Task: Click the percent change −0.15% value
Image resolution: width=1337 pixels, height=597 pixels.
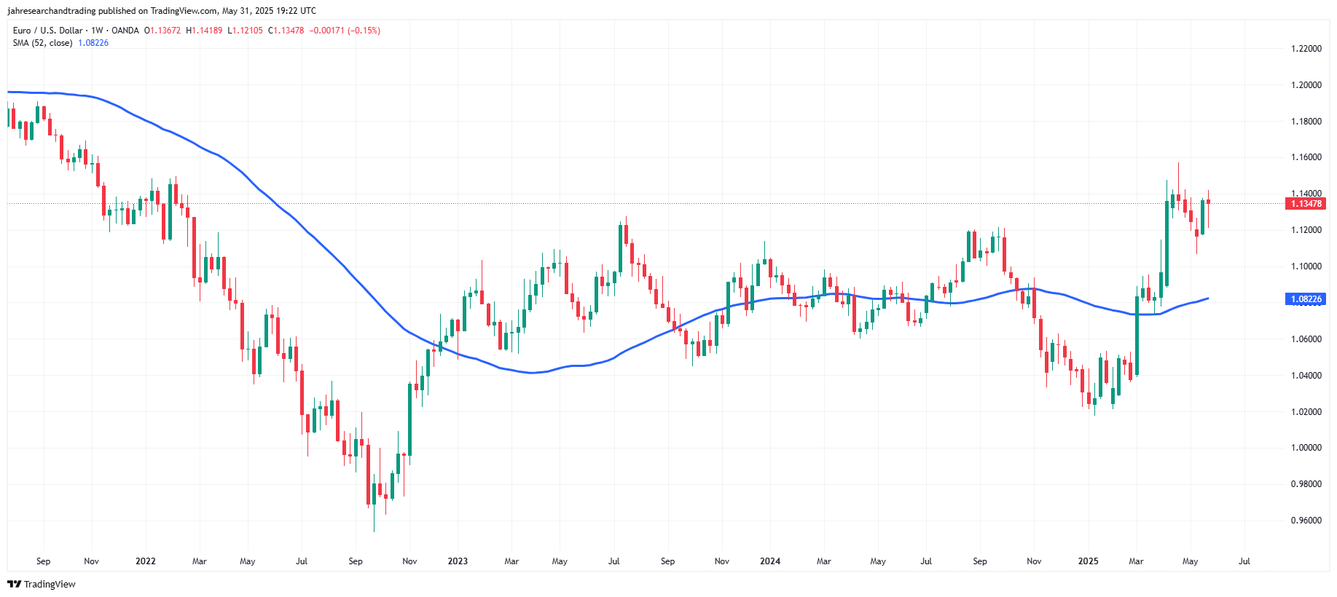Action: coord(364,31)
